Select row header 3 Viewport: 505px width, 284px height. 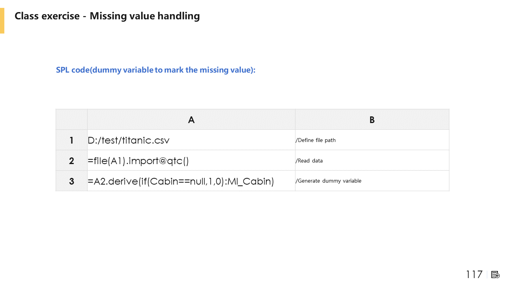[x=71, y=181]
